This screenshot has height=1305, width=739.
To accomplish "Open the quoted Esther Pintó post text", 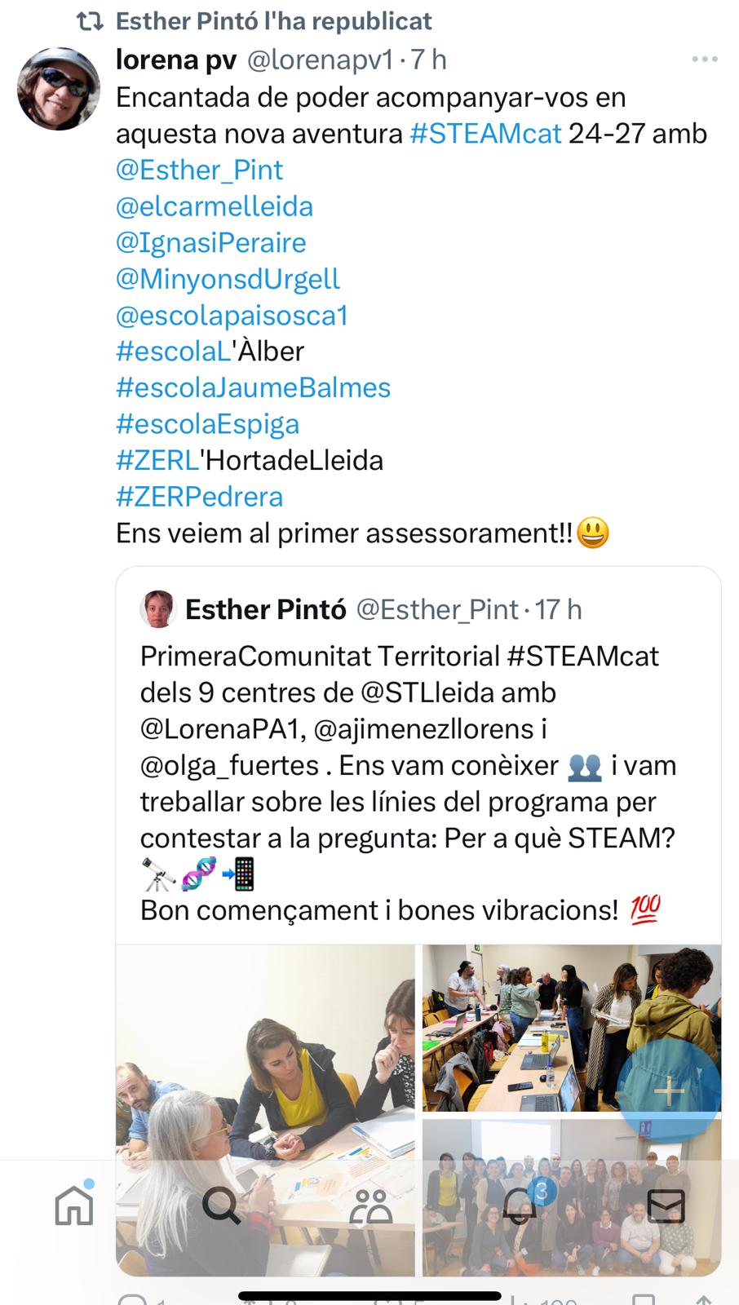I will click(408, 783).
